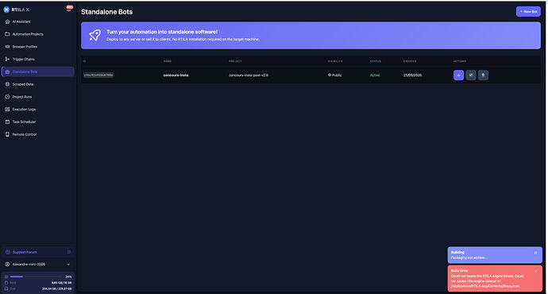Click the green "Active" status
Viewport: 548px width, 294px height.
375,75
